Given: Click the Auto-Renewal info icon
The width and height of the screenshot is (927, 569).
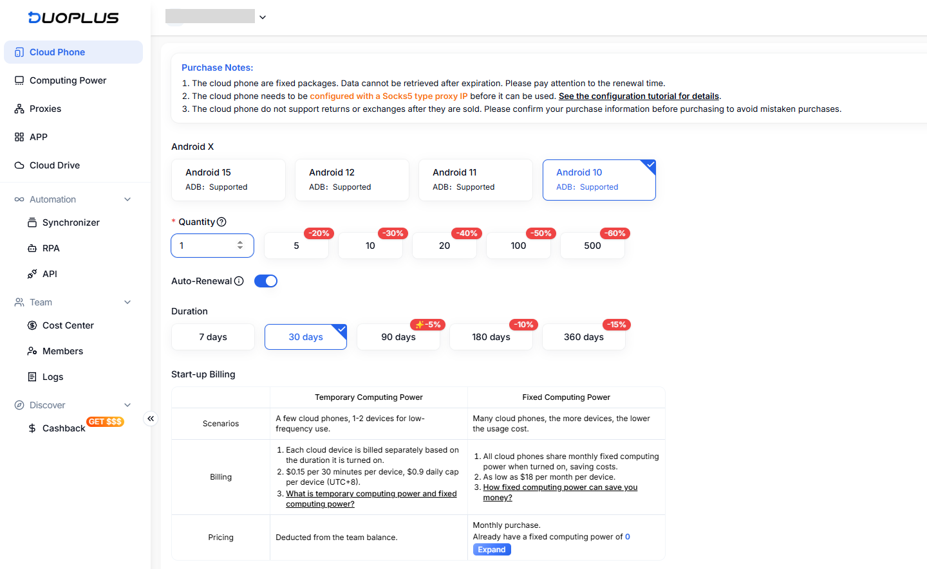Looking at the screenshot, I should pos(239,281).
